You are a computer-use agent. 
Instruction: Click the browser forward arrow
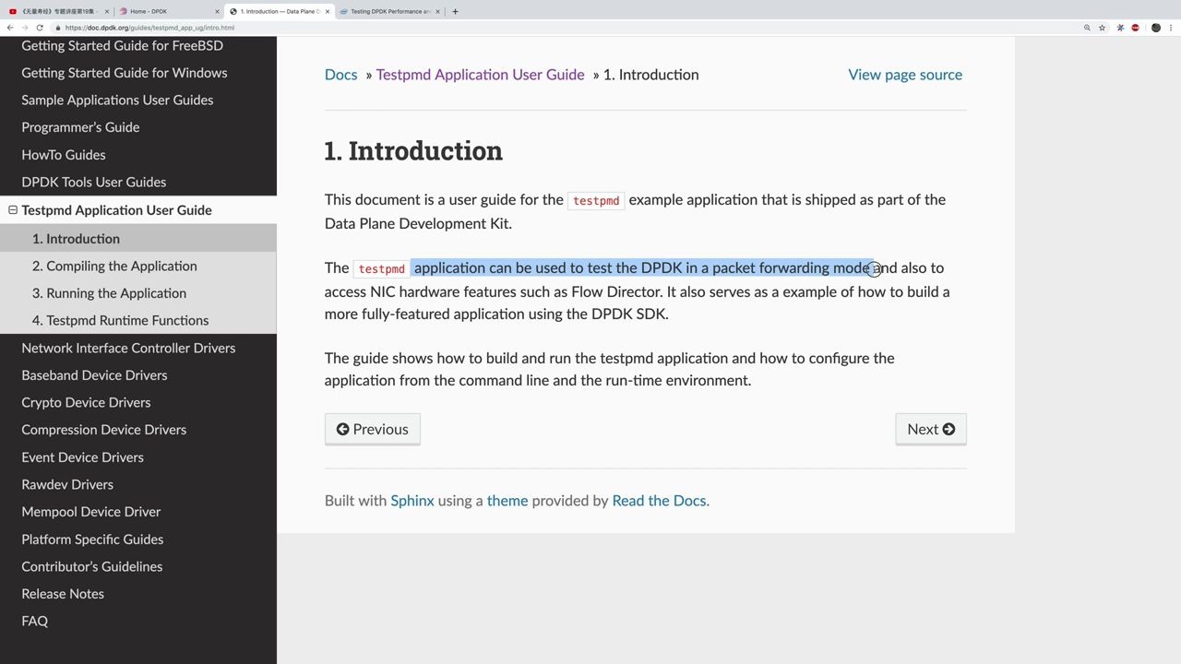click(x=25, y=28)
